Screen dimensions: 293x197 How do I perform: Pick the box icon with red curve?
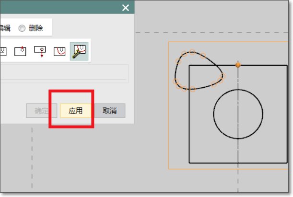[59, 50]
